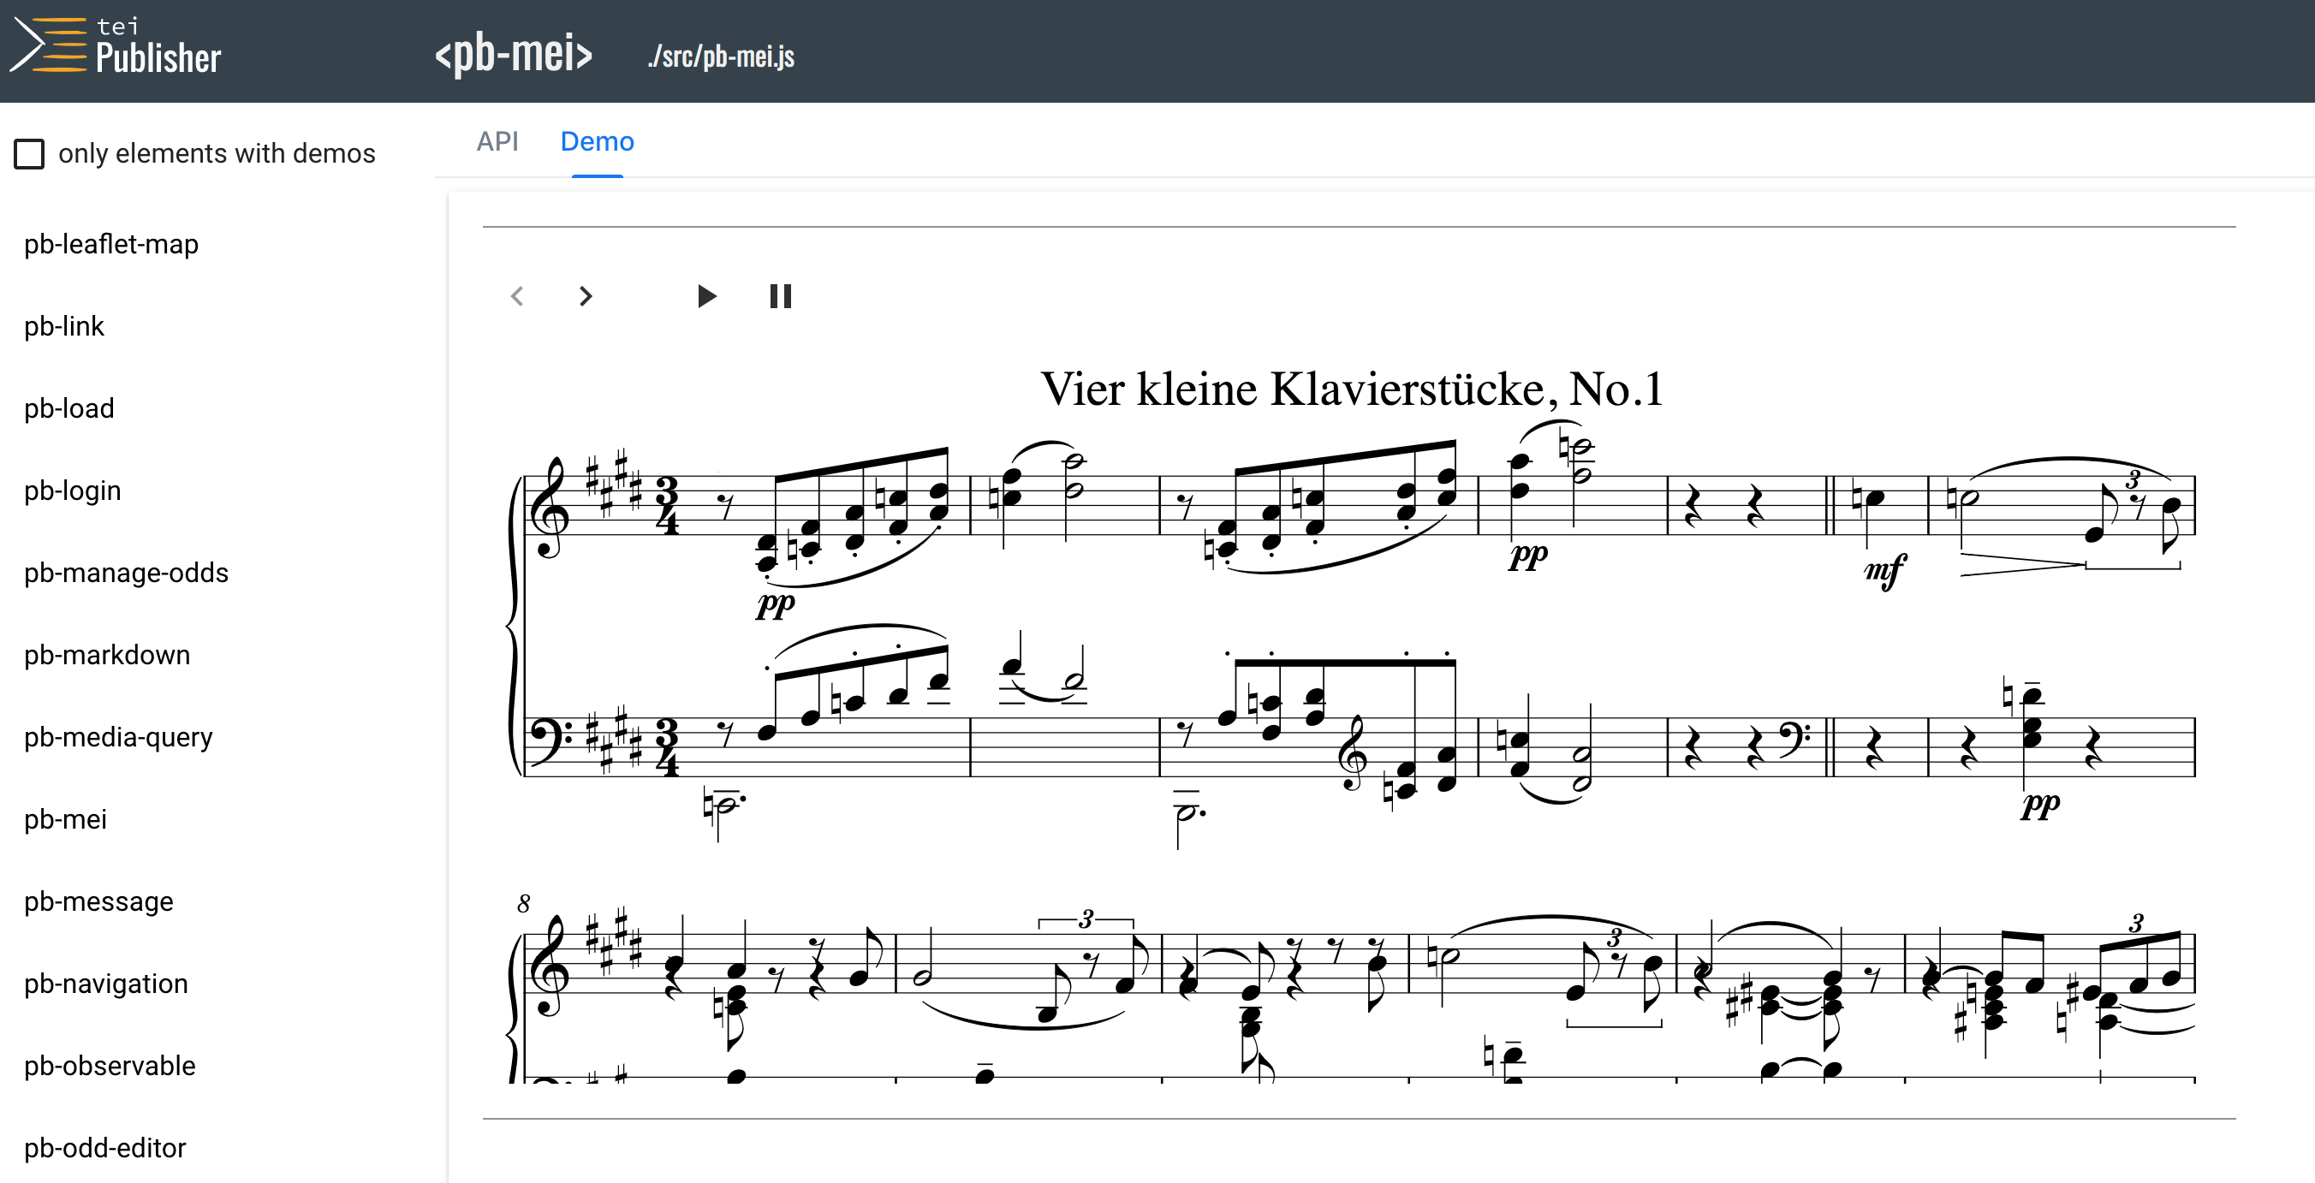Click the TEI Publisher logo
This screenshot has width=2315, height=1183.
[x=115, y=47]
